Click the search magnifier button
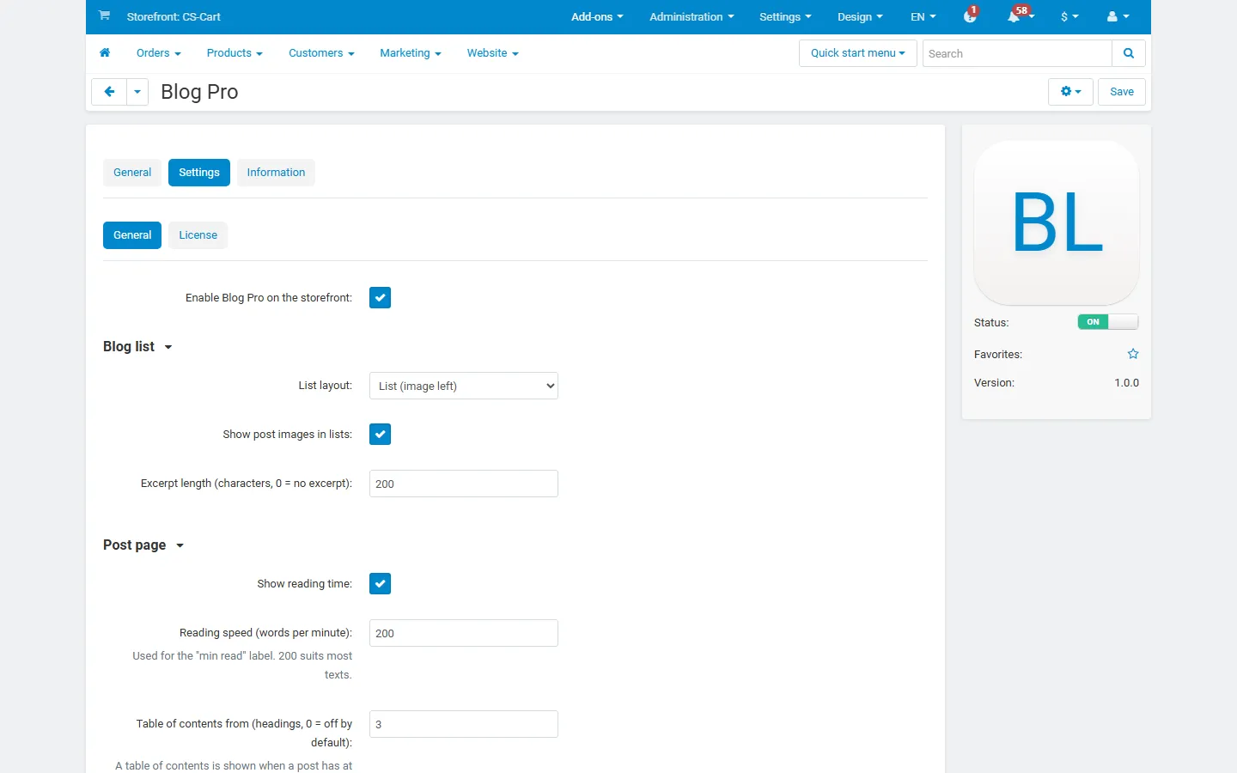 tap(1129, 53)
